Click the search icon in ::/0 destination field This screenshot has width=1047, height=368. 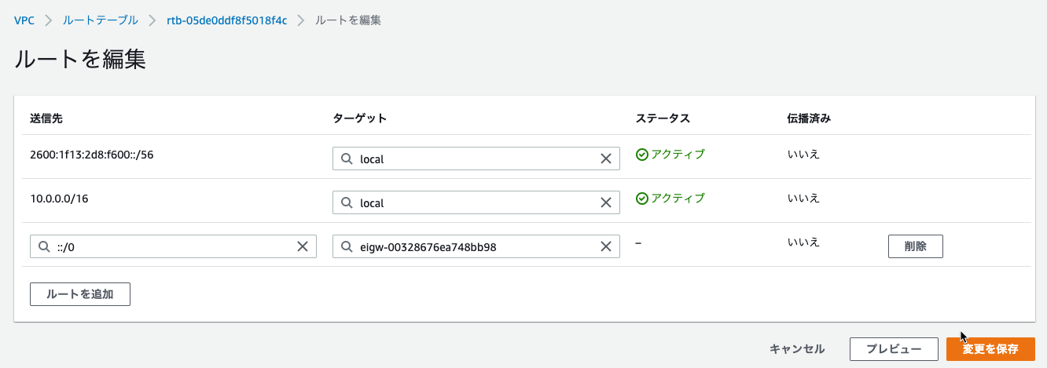(44, 246)
